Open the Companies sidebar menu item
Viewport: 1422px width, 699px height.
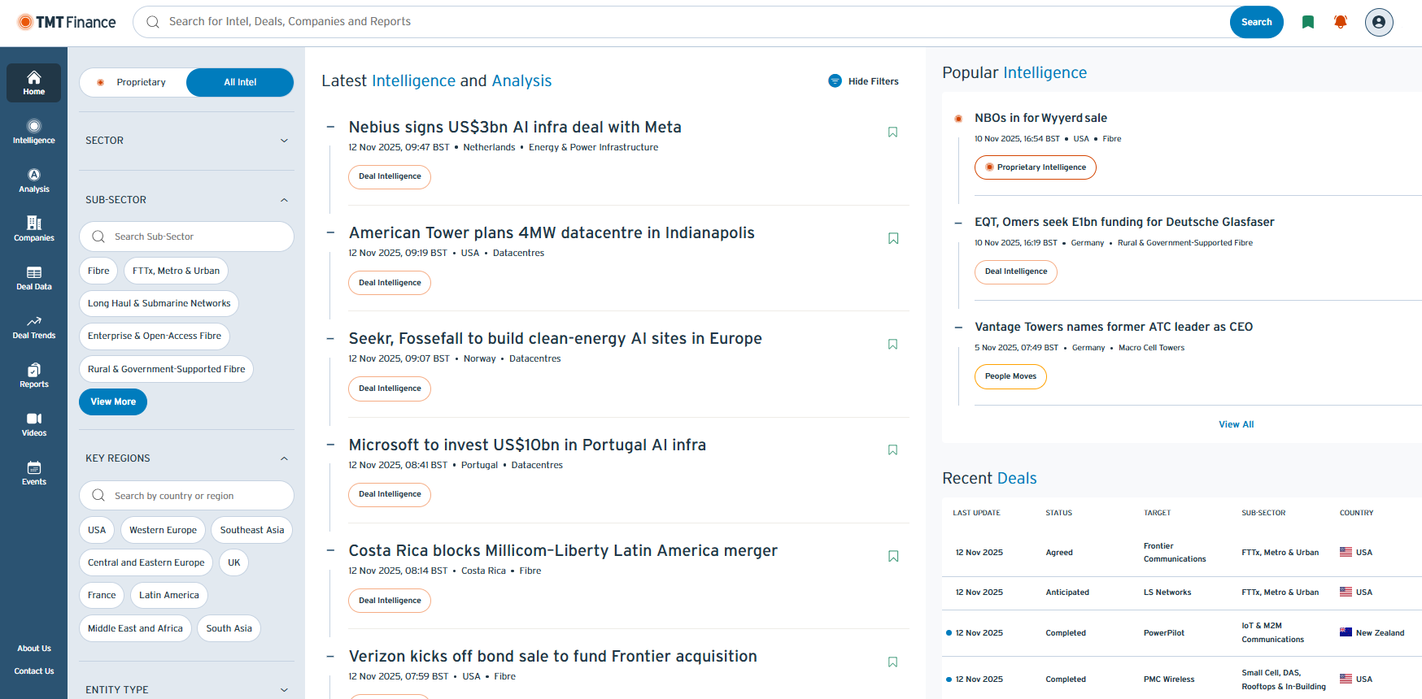tap(34, 229)
